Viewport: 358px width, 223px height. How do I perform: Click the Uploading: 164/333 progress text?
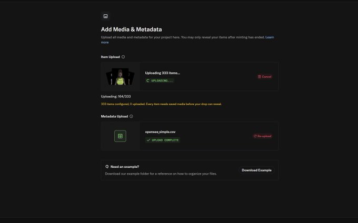point(116,96)
